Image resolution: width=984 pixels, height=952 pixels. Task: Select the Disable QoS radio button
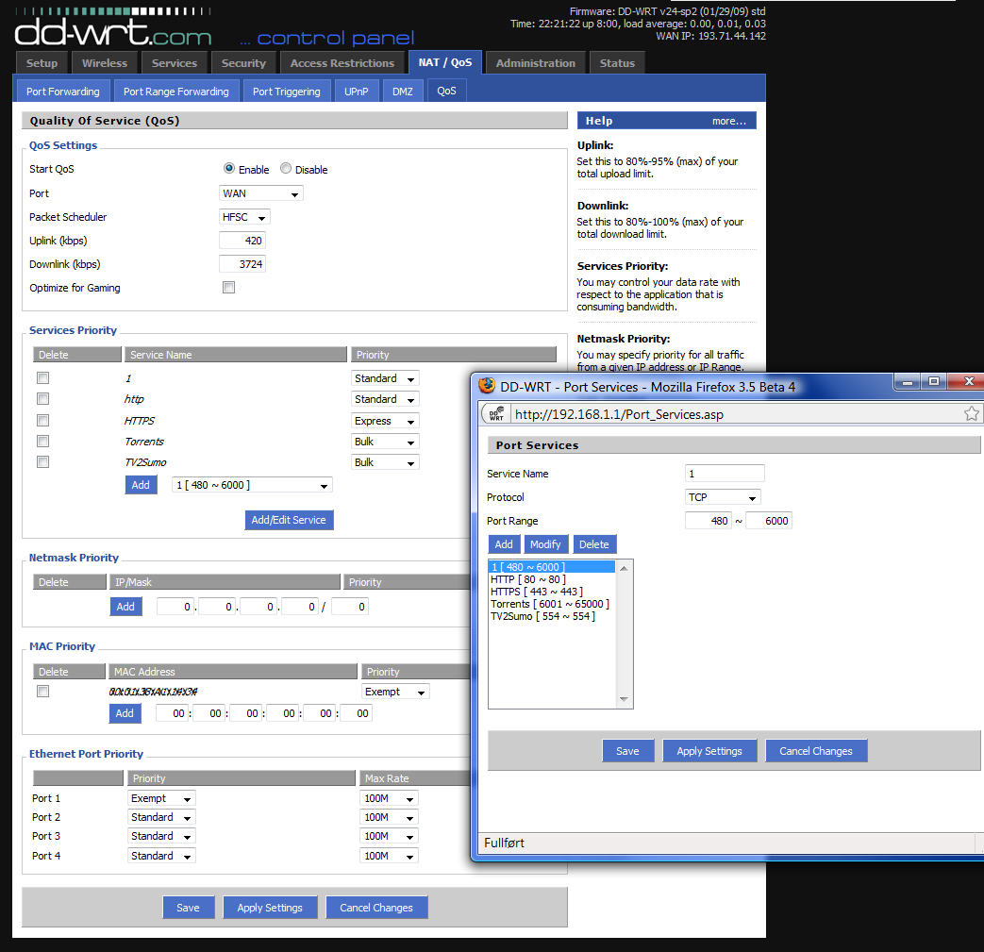pos(286,168)
